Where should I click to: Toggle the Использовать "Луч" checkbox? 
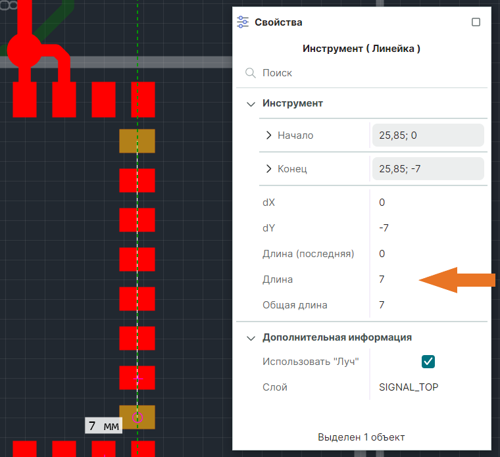pos(428,362)
